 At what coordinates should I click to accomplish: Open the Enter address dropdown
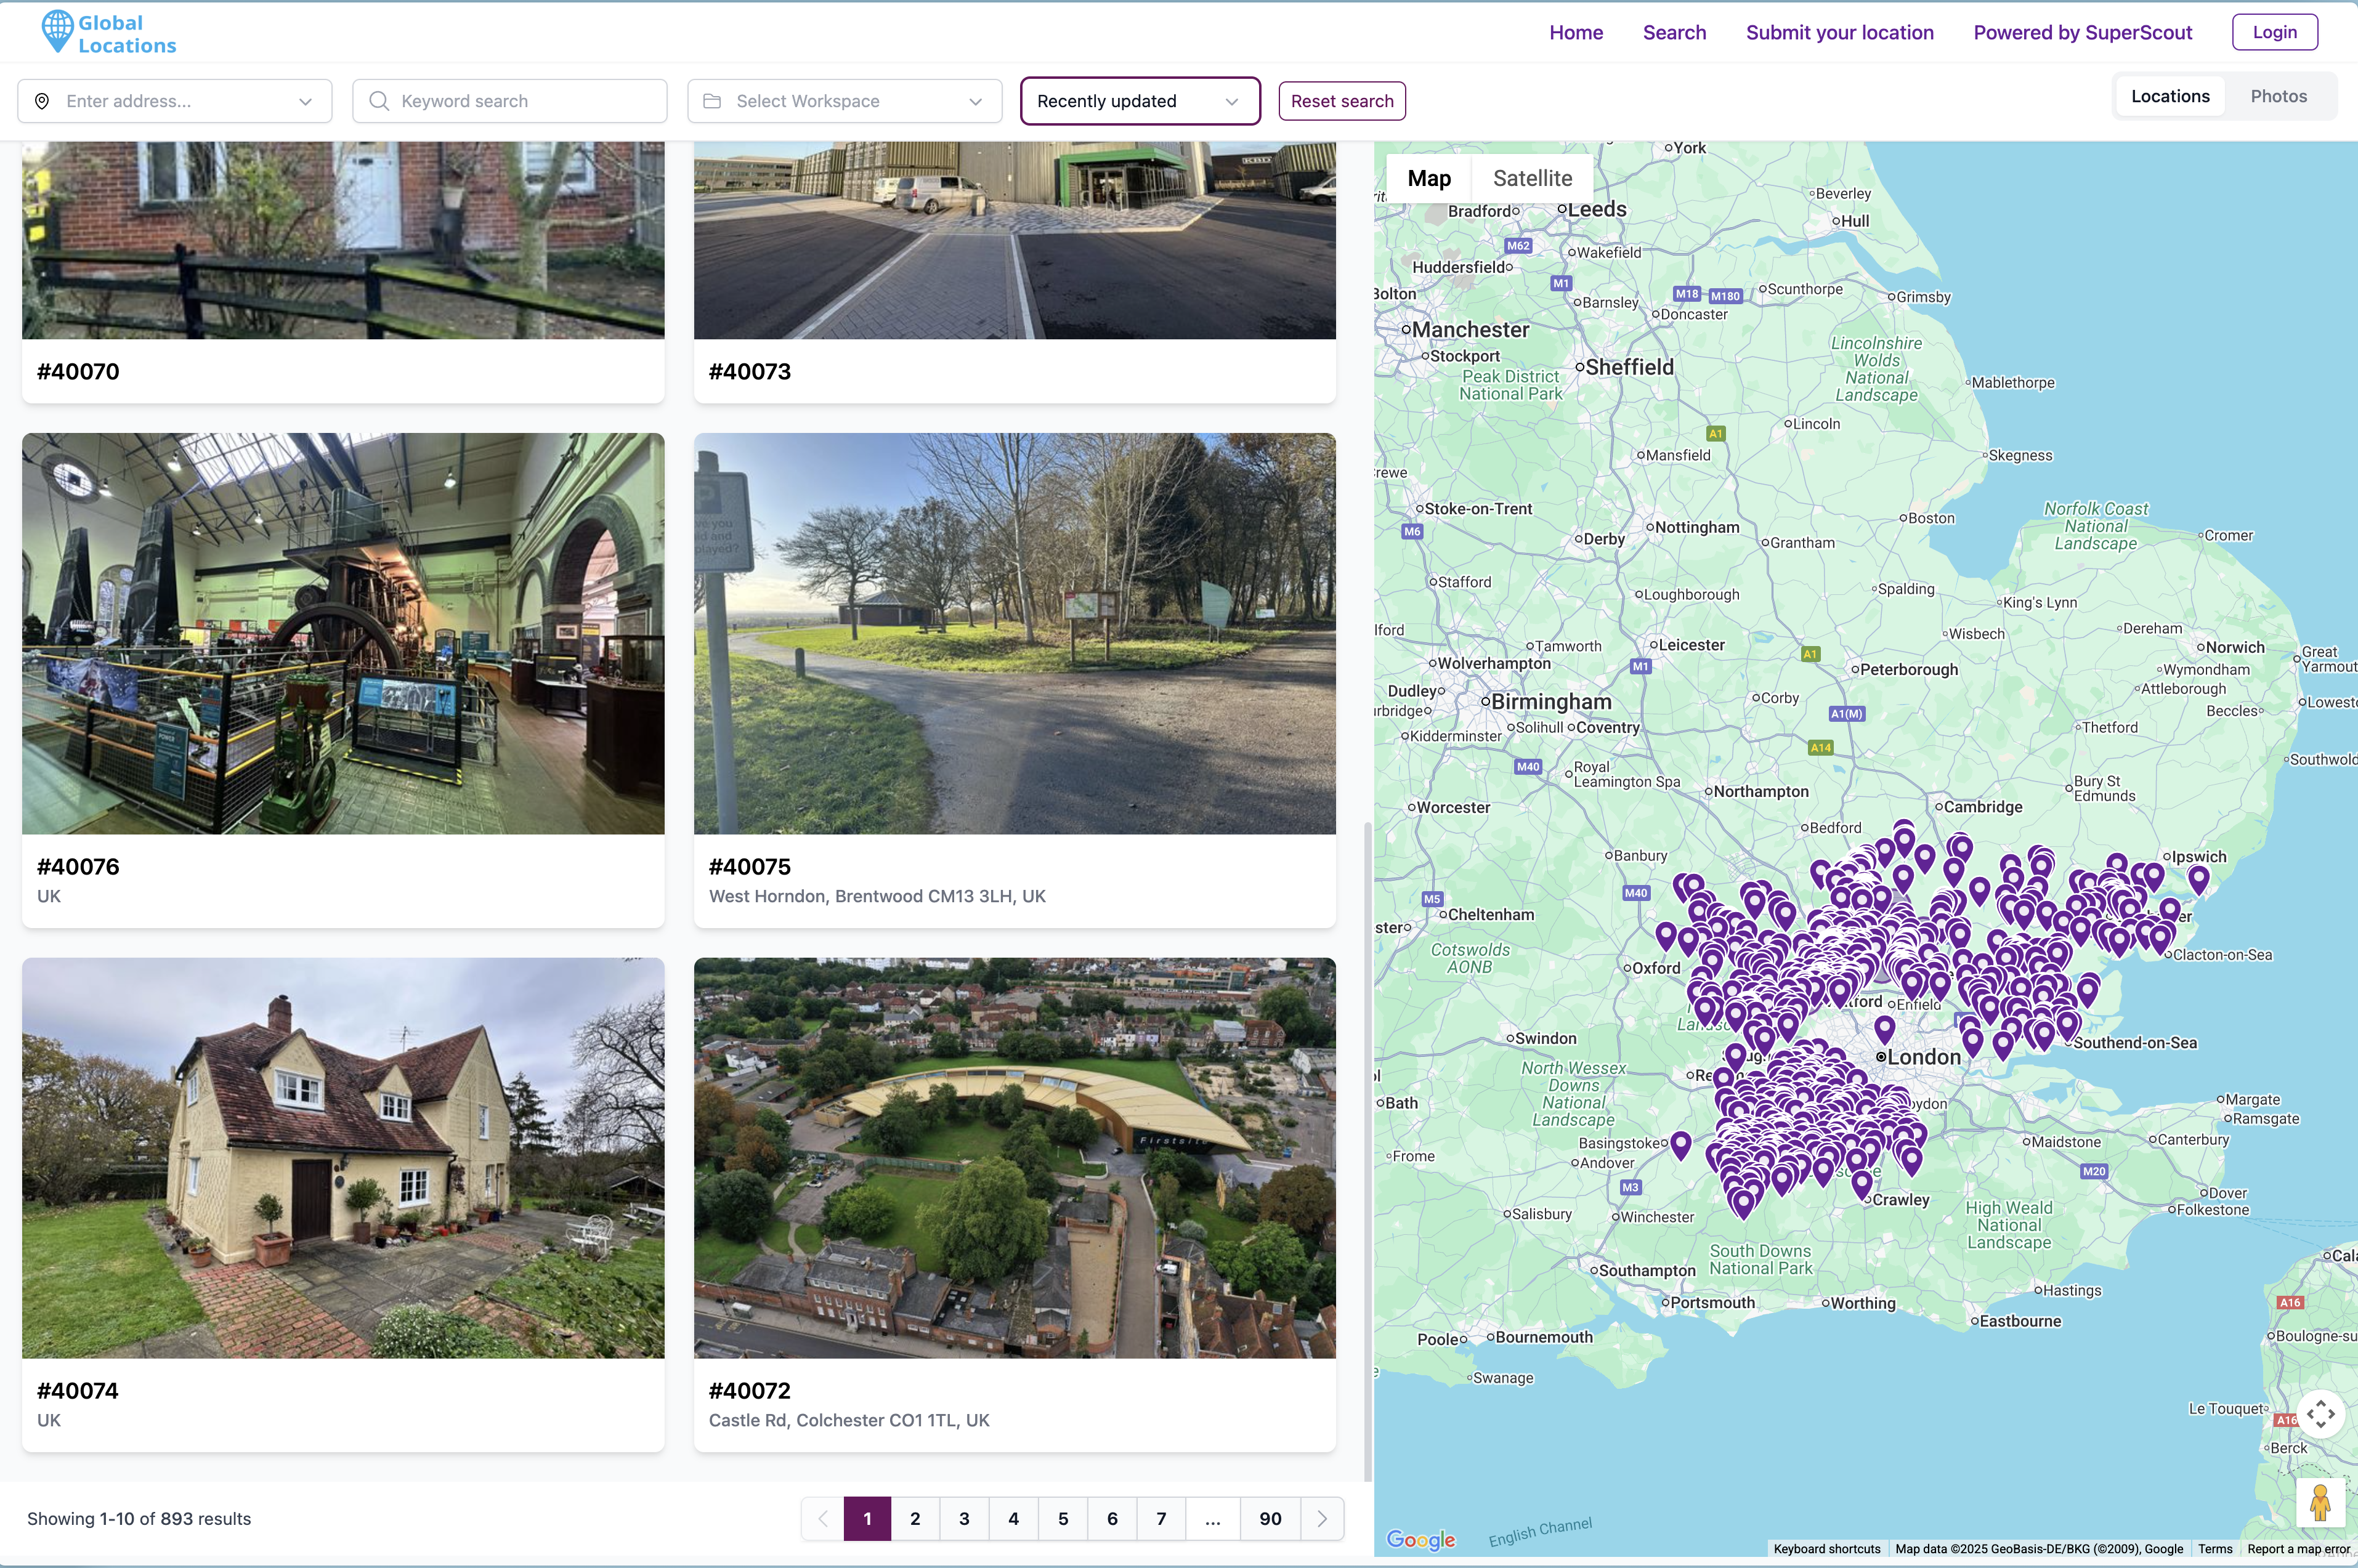pyautogui.click(x=305, y=101)
